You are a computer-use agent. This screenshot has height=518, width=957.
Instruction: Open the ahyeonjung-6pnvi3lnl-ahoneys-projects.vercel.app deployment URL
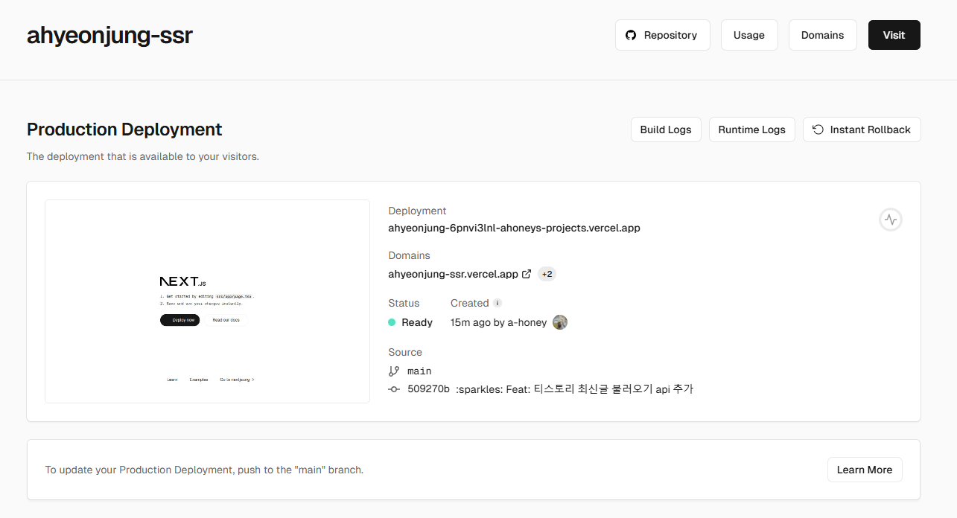tap(514, 228)
